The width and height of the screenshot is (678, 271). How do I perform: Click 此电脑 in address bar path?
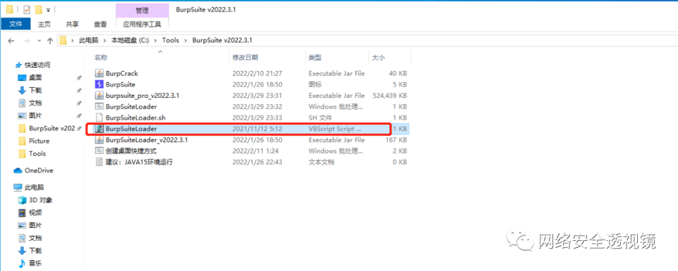click(x=89, y=40)
